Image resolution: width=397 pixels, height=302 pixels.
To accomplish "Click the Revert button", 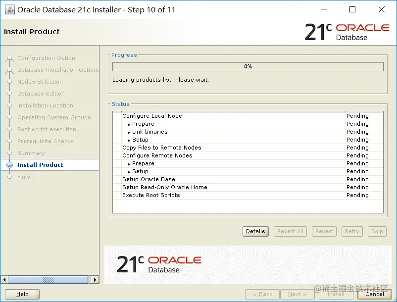I will pos(324,231).
